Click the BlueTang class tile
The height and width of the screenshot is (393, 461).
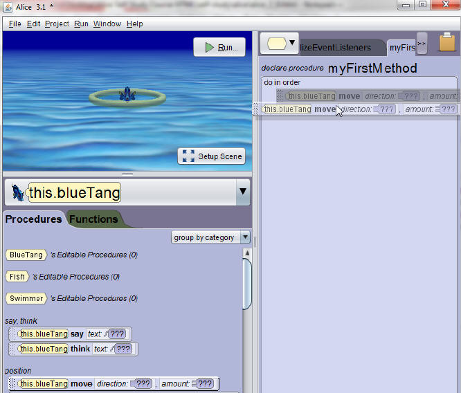pos(26,255)
